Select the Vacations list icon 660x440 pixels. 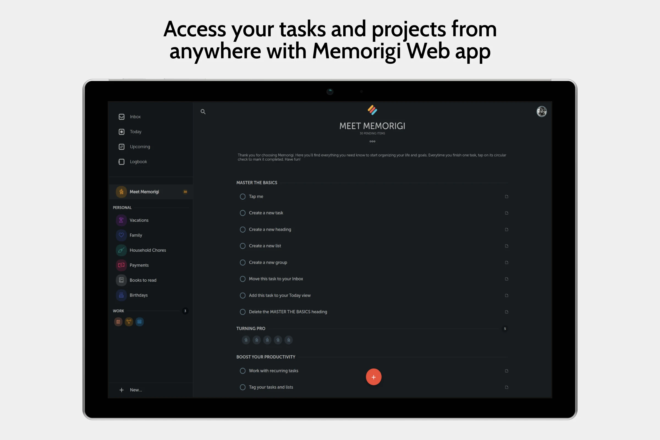tap(121, 220)
